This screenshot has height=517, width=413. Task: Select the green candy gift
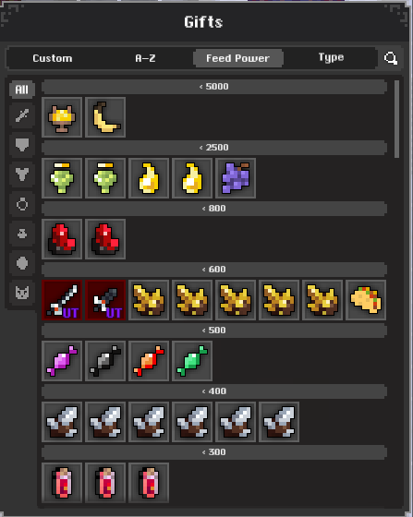(x=192, y=361)
